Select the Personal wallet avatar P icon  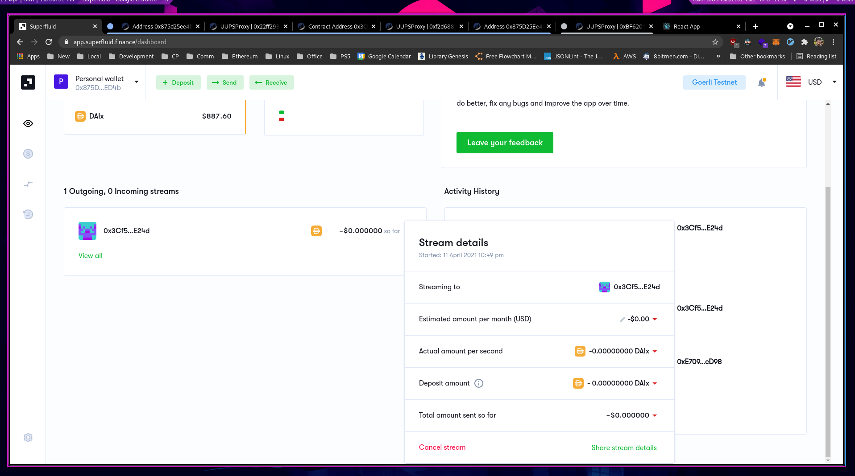(x=61, y=82)
